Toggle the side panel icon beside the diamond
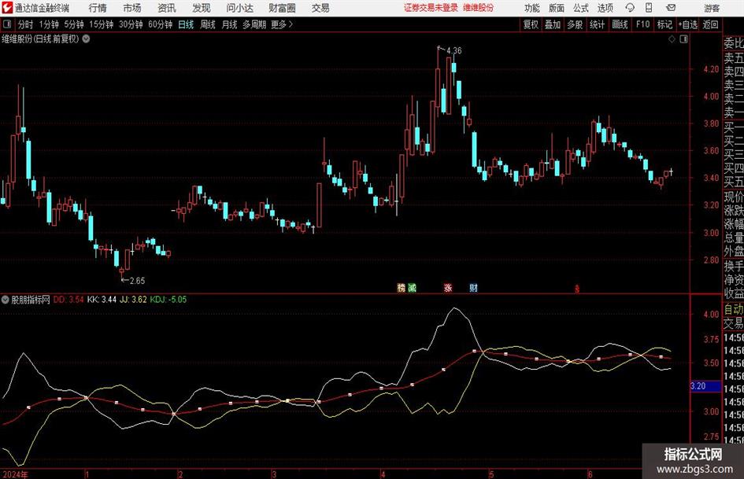 683,39
